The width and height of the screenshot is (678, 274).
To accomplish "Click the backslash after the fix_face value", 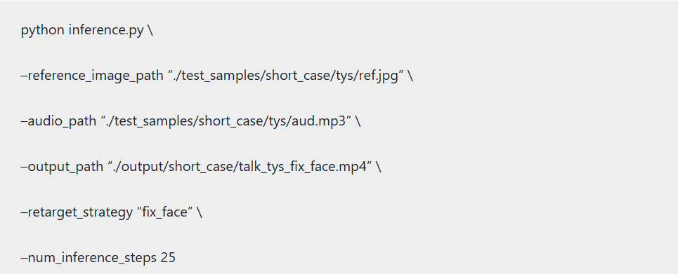I will [199, 212].
